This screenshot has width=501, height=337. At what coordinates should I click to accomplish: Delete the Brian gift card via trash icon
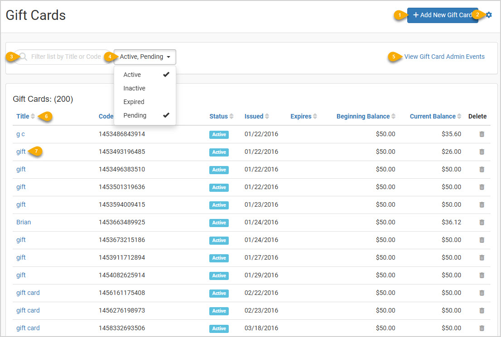[x=482, y=222]
